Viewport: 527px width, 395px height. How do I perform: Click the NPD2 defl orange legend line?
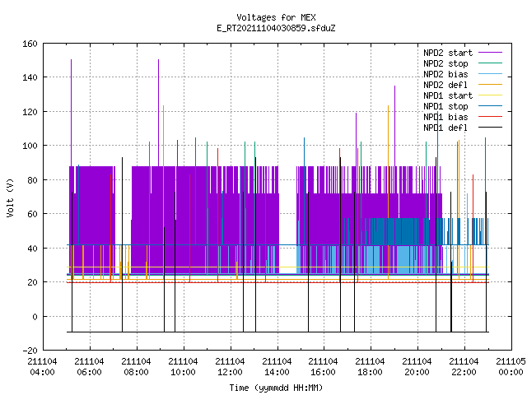point(490,85)
